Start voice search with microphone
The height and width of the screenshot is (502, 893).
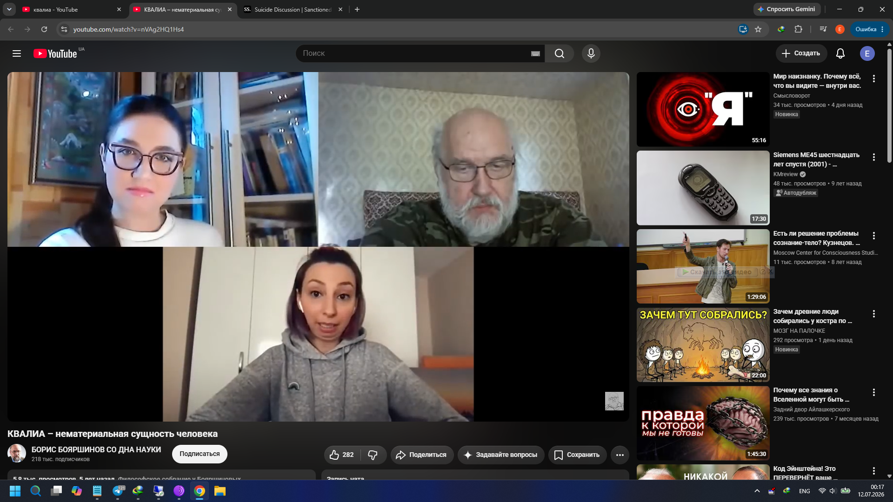591,53
